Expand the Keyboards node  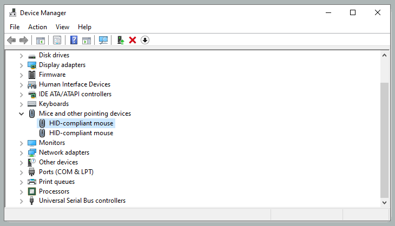pyautogui.click(x=22, y=104)
